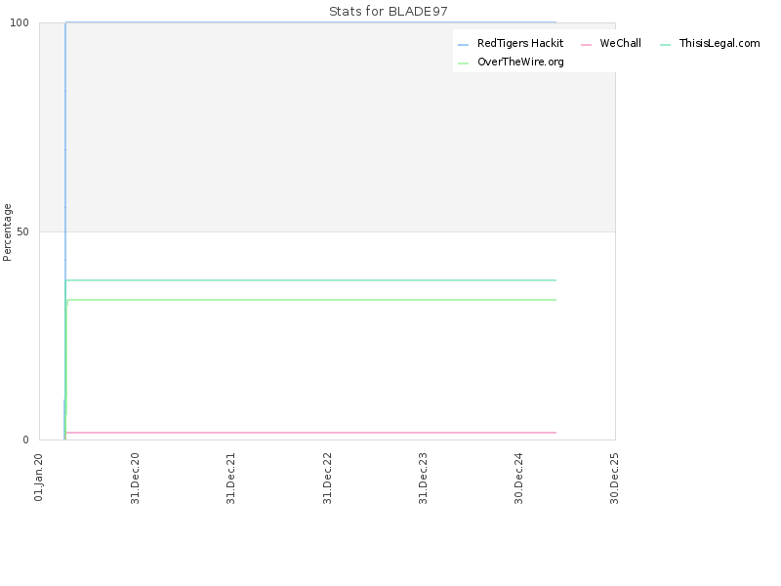Click the chart title Stats for BLADE97
This screenshot has width=781, height=586.
pos(389,12)
